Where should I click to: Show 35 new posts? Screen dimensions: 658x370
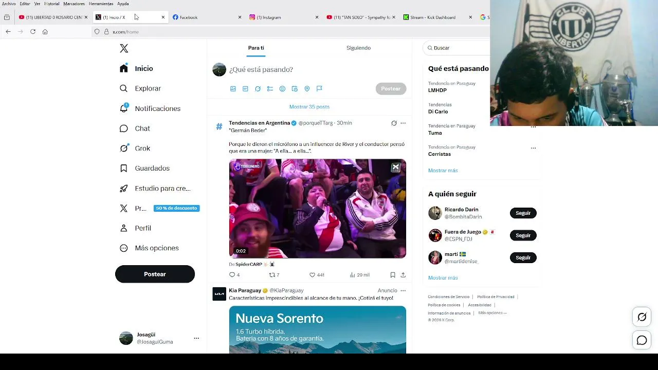[309, 107]
